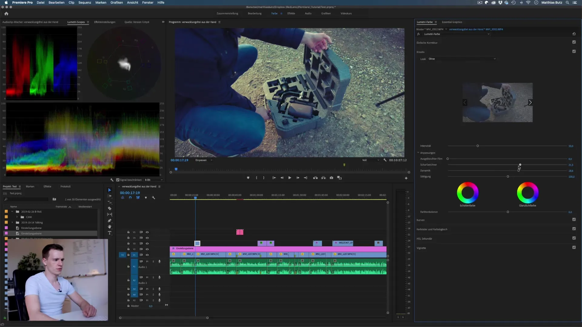Toggle the Kurven section checkbox

[x=574, y=220]
